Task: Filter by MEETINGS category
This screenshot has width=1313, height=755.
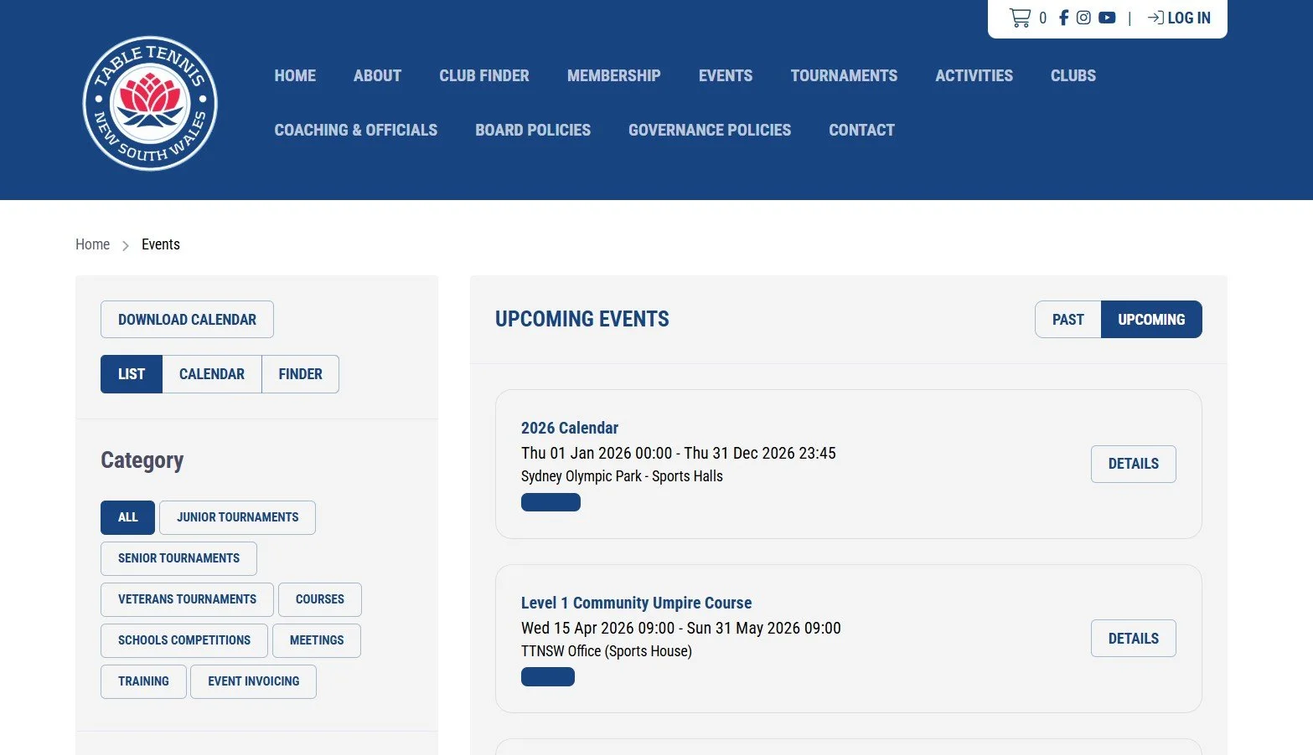Action: click(317, 640)
